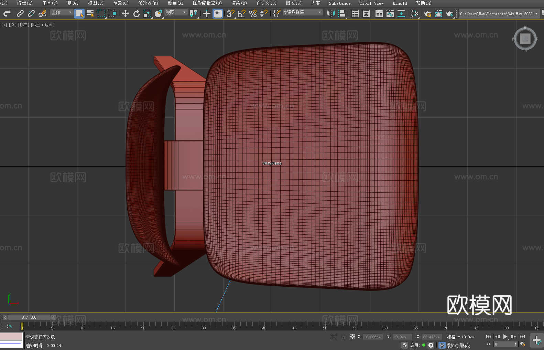
Task: Open selection filter dropdown 全部
Action: pyautogui.click(x=62, y=12)
